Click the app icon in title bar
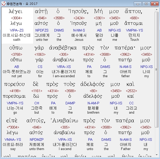Screen dimensions: 160x159 click(3, 4)
